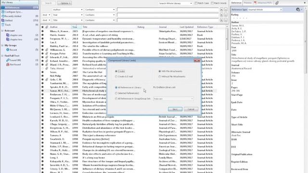Select the Miura, A. 2015 reference row
Image resolution: width=308 pixels, height=173 pixels.
[x=128, y=31]
